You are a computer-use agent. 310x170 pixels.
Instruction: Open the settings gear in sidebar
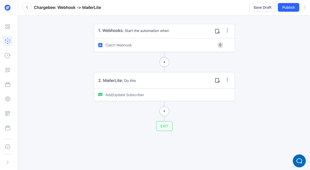point(8,99)
